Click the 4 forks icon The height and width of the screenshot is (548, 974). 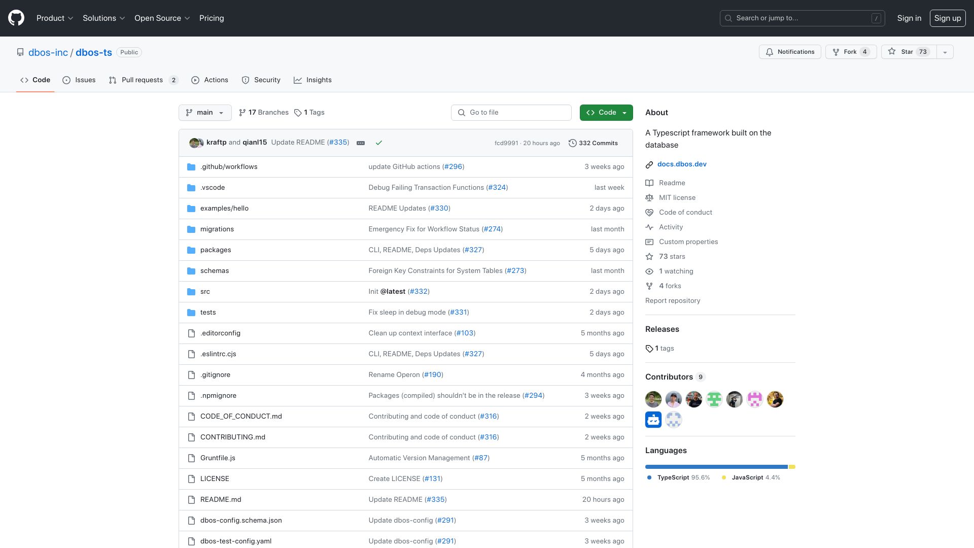649,286
